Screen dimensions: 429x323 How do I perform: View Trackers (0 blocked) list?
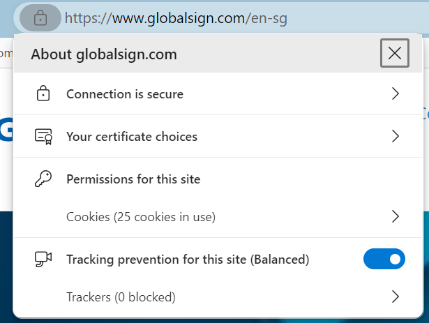121,297
